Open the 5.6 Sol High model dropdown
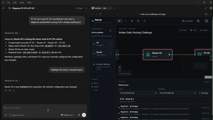The height and width of the screenshot is (120, 213). click(68, 115)
